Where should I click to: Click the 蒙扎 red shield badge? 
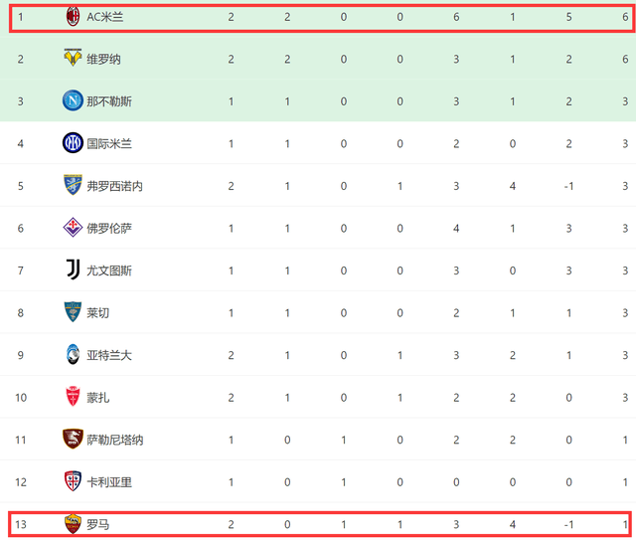73,396
